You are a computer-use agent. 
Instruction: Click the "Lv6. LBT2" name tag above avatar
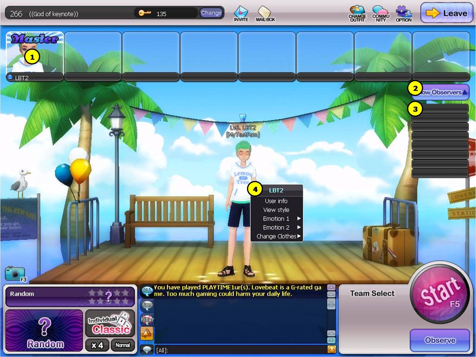(x=243, y=128)
